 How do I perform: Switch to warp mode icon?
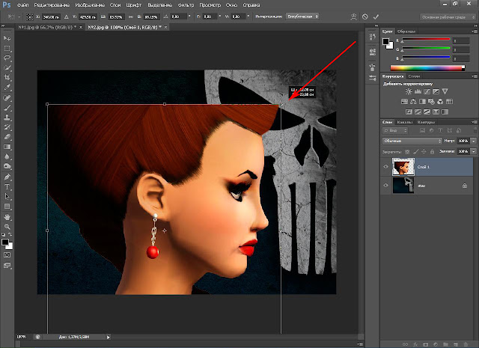(x=353, y=16)
